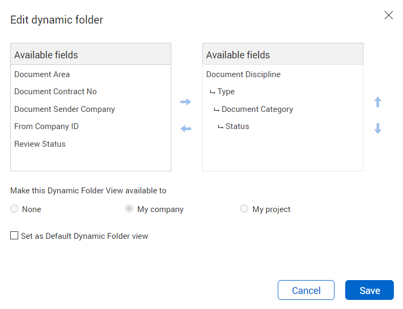Image resolution: width=403 pixels, height=309 pixels.
Task: Choose Review Status in left list
Action: pyautogui.click(x=90, y=144)
